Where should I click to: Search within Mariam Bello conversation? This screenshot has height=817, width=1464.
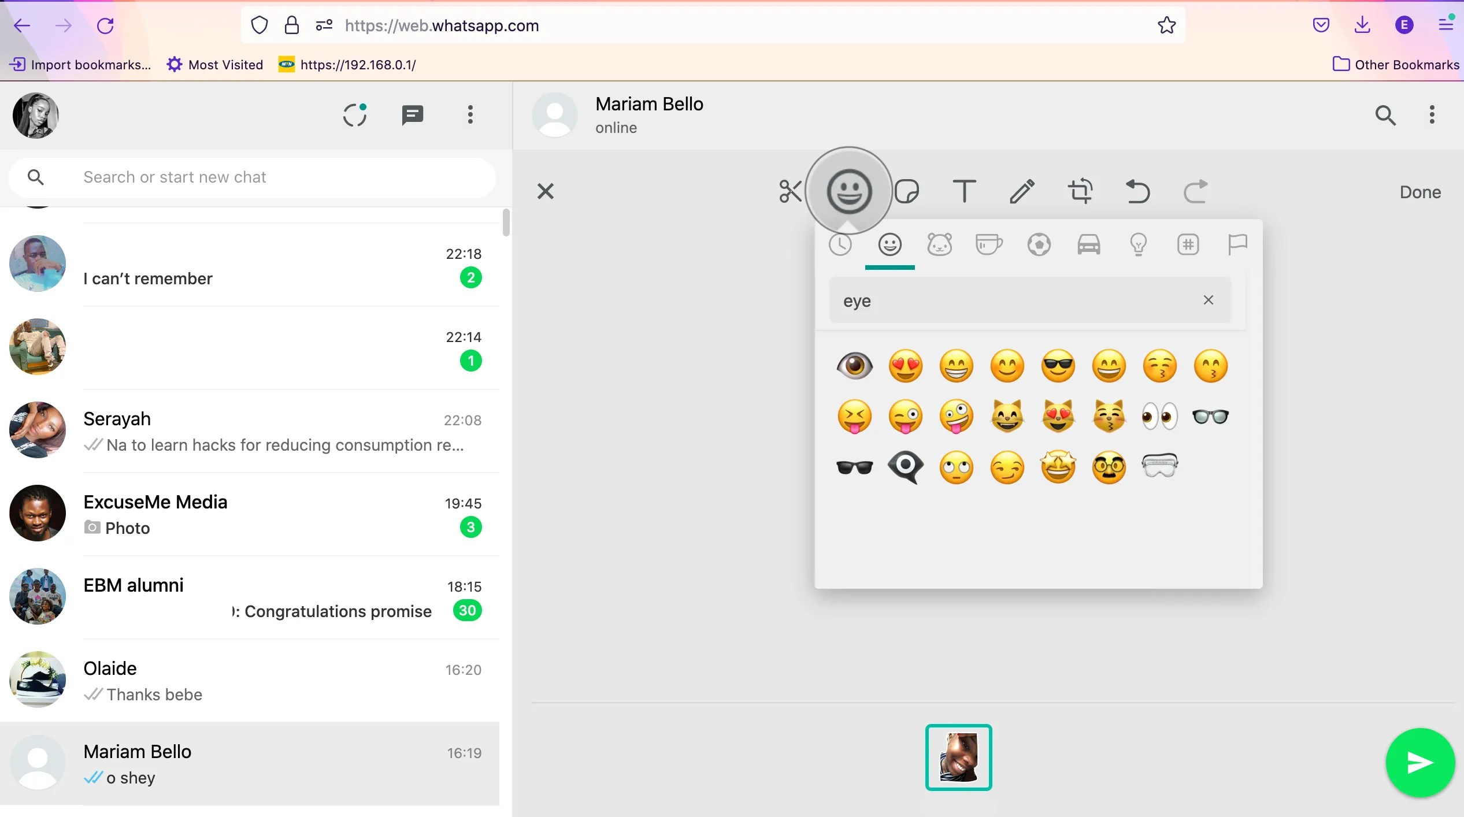(x=1387, y=115)
